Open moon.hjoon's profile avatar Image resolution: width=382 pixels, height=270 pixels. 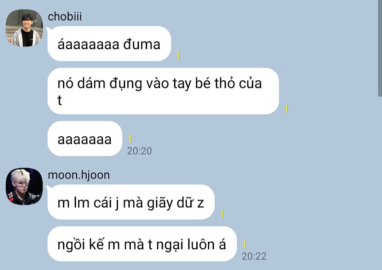24,186
